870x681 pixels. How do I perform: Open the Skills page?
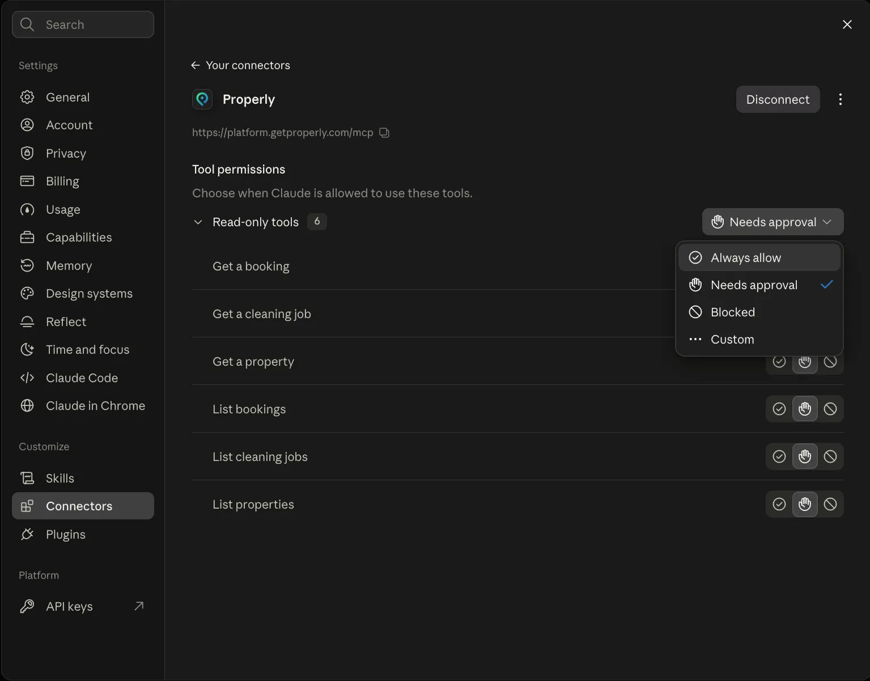point(83,478)
